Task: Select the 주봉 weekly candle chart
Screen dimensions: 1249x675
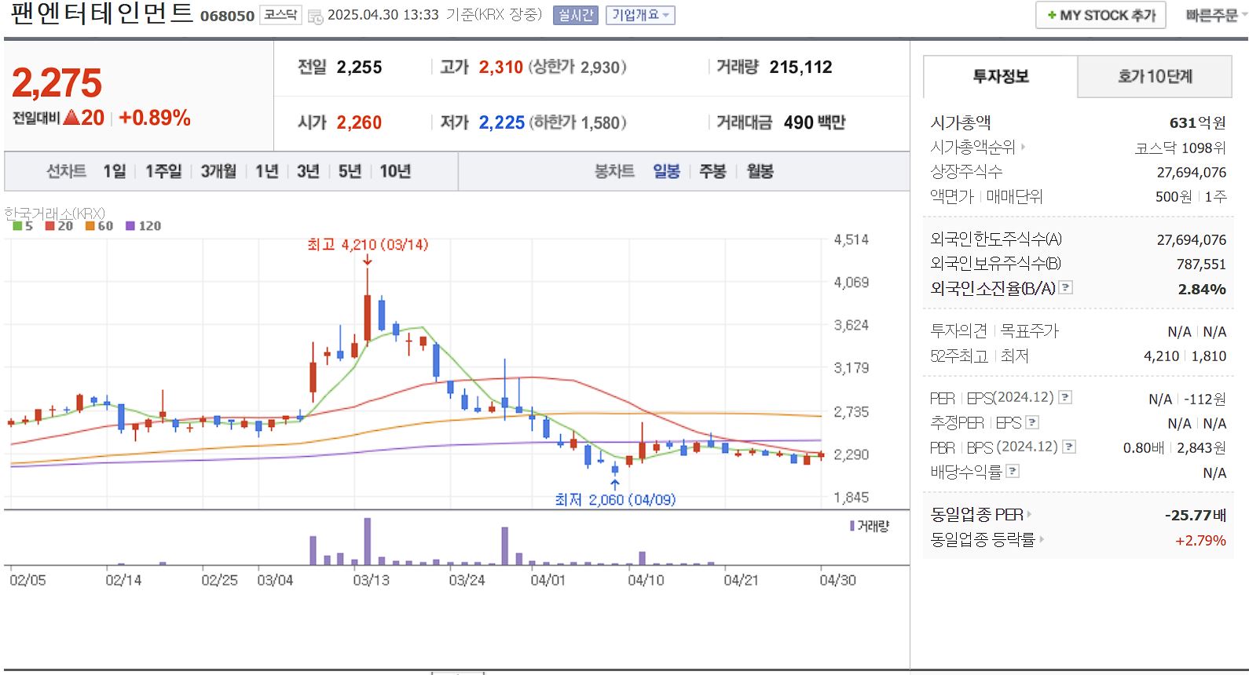Action: [x=712, y=171]
